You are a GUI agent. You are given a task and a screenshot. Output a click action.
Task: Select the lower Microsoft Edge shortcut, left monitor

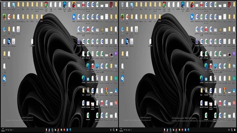click(83, 78)
